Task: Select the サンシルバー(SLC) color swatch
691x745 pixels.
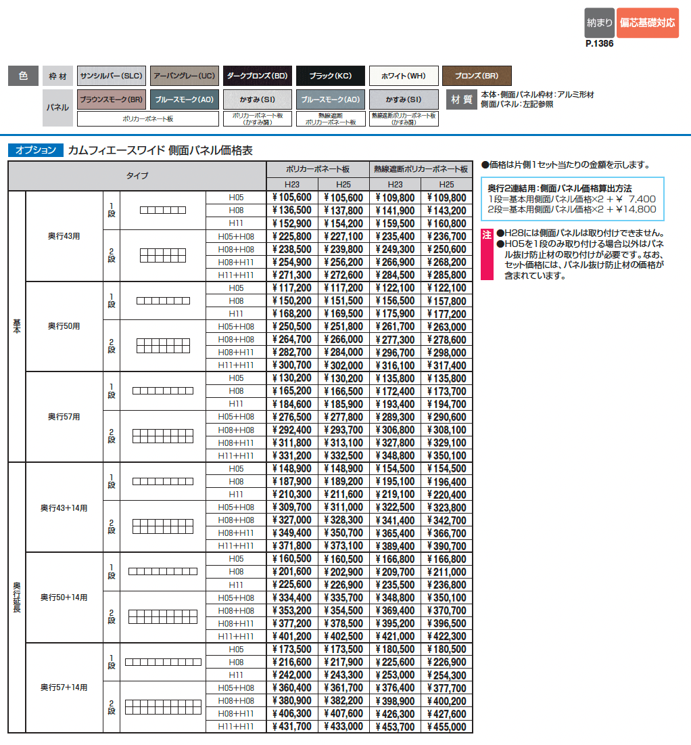Action: pos(111,75)
